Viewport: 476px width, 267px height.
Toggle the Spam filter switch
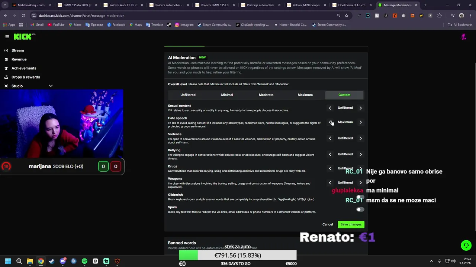[360, 210]
